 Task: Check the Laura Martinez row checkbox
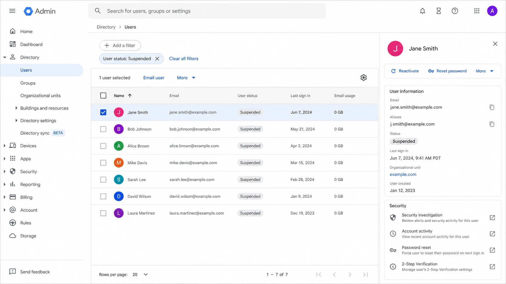pos(103,213)
